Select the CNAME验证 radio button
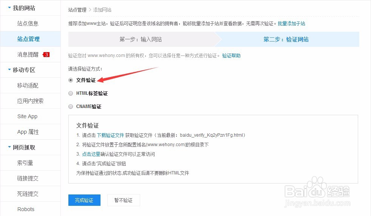 [x=71, y=106]
